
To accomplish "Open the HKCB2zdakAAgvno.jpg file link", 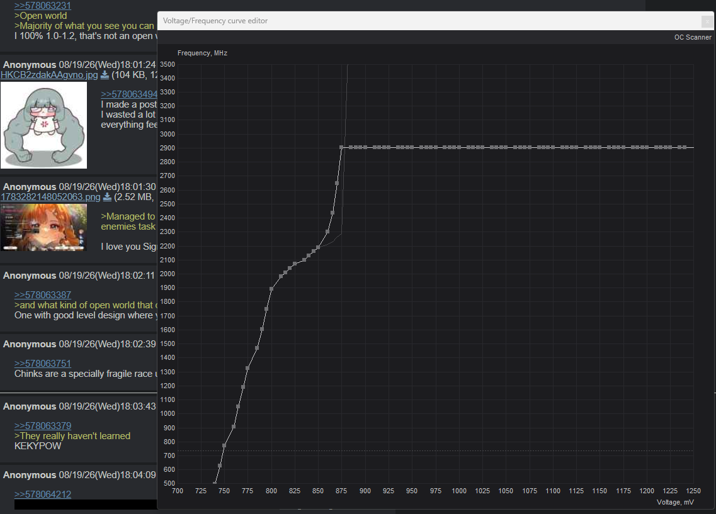I will [49, 75].
